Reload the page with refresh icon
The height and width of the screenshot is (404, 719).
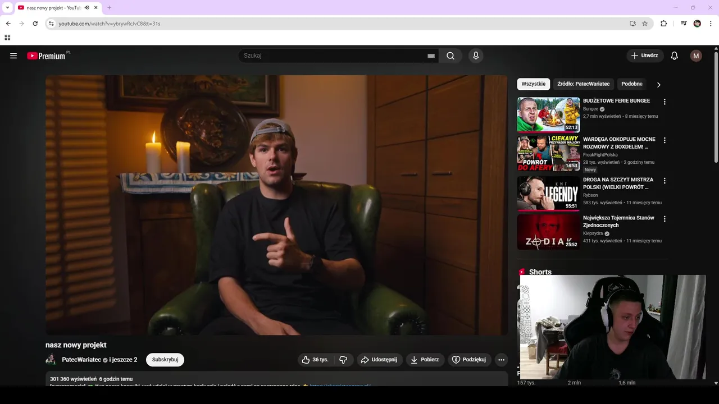(x=35, y=24)
